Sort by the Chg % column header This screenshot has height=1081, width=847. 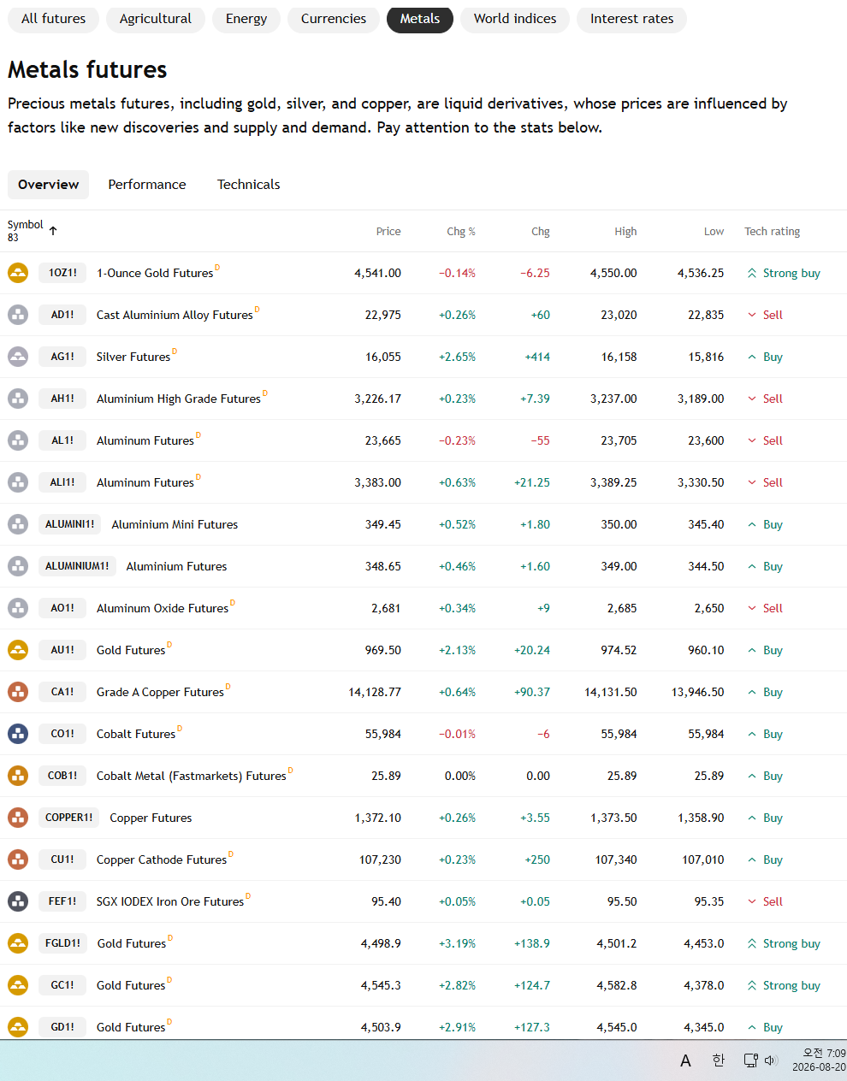tap(461, 232)
